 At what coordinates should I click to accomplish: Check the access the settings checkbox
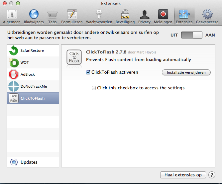point(94,88)
